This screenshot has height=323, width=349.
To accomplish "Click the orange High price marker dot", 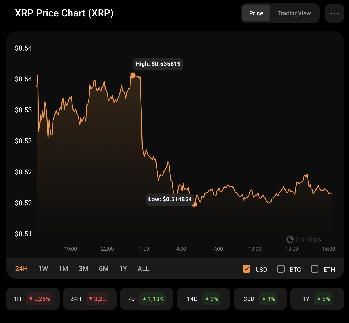I will (x=133, y=75).
